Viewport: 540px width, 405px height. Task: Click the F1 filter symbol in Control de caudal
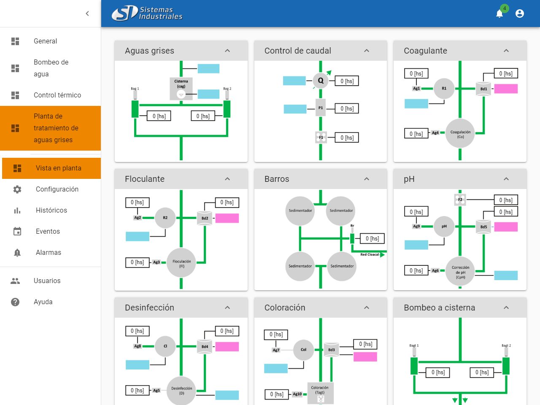(x=321, y=138)
